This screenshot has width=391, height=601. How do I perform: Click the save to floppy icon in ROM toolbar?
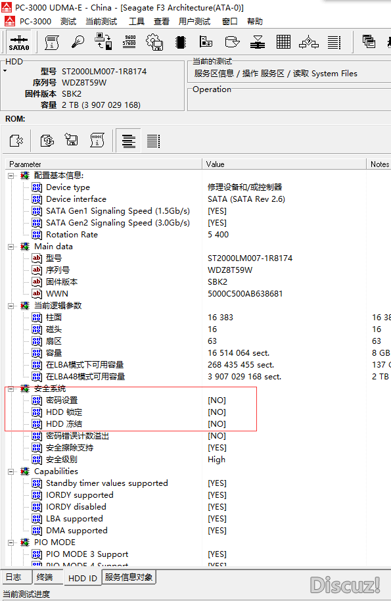click(72, 140)
